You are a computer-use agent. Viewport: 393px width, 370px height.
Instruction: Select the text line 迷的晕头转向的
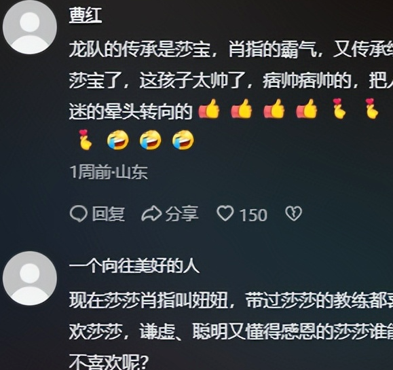point(130,111)
